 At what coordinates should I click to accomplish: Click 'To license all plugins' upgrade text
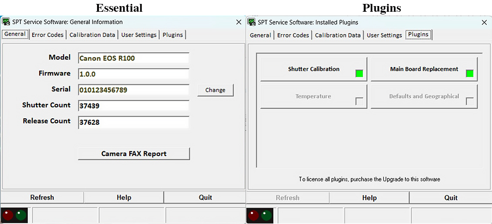point(369,180)
